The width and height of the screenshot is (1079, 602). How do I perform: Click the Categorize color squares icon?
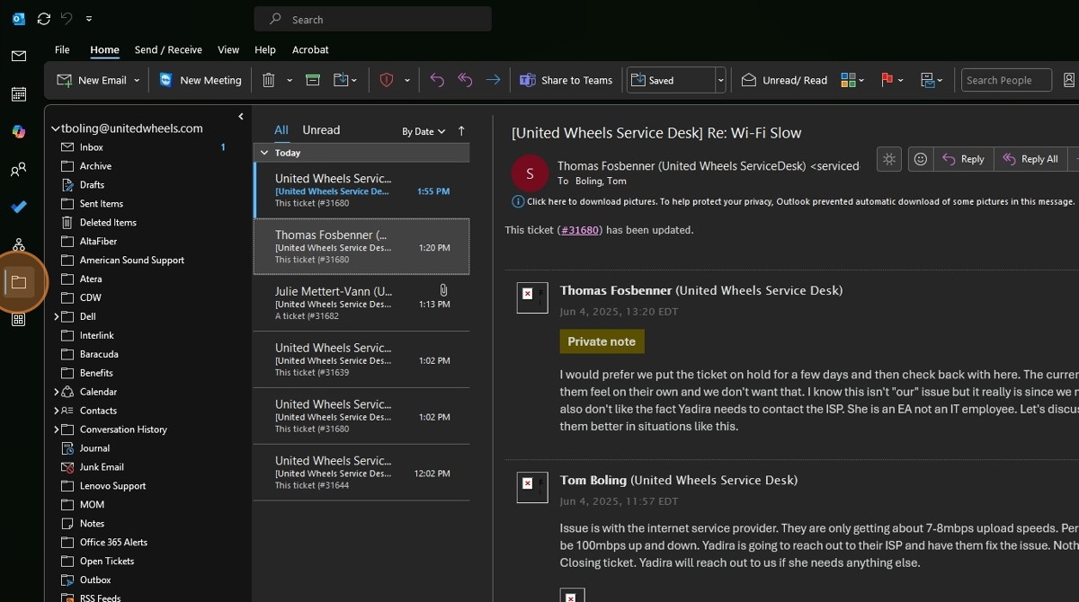(848, 80)
